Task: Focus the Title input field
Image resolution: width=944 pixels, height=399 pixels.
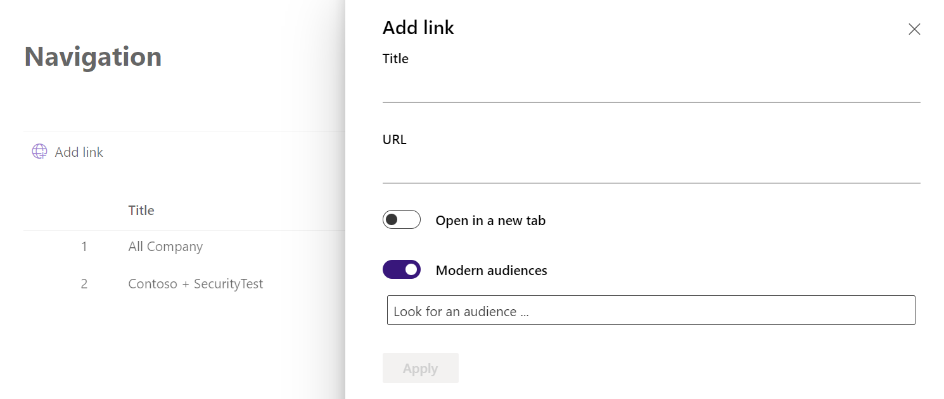Action: 651,89
